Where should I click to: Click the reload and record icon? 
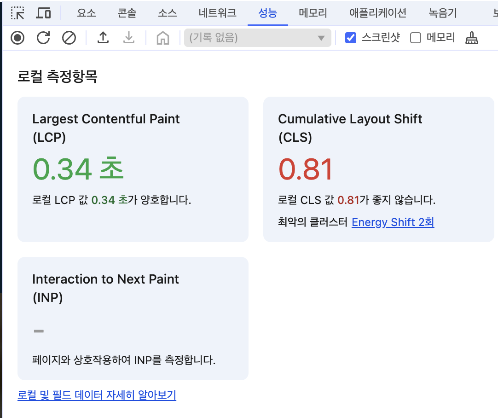[43, 38]
